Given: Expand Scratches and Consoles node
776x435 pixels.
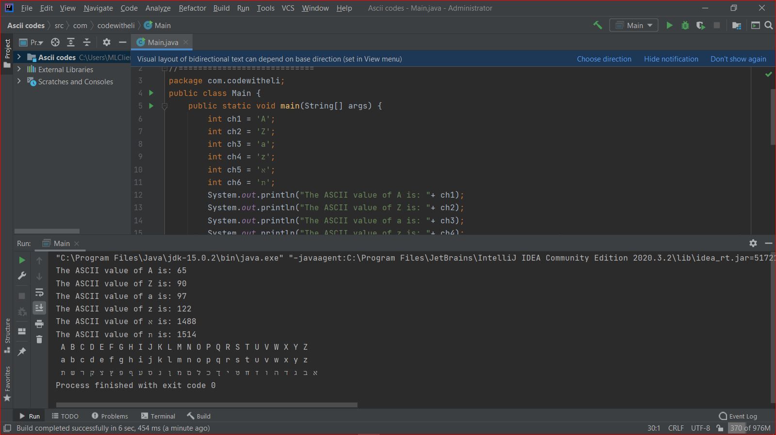Looking at the screenshot, I should tap(19, 81).
